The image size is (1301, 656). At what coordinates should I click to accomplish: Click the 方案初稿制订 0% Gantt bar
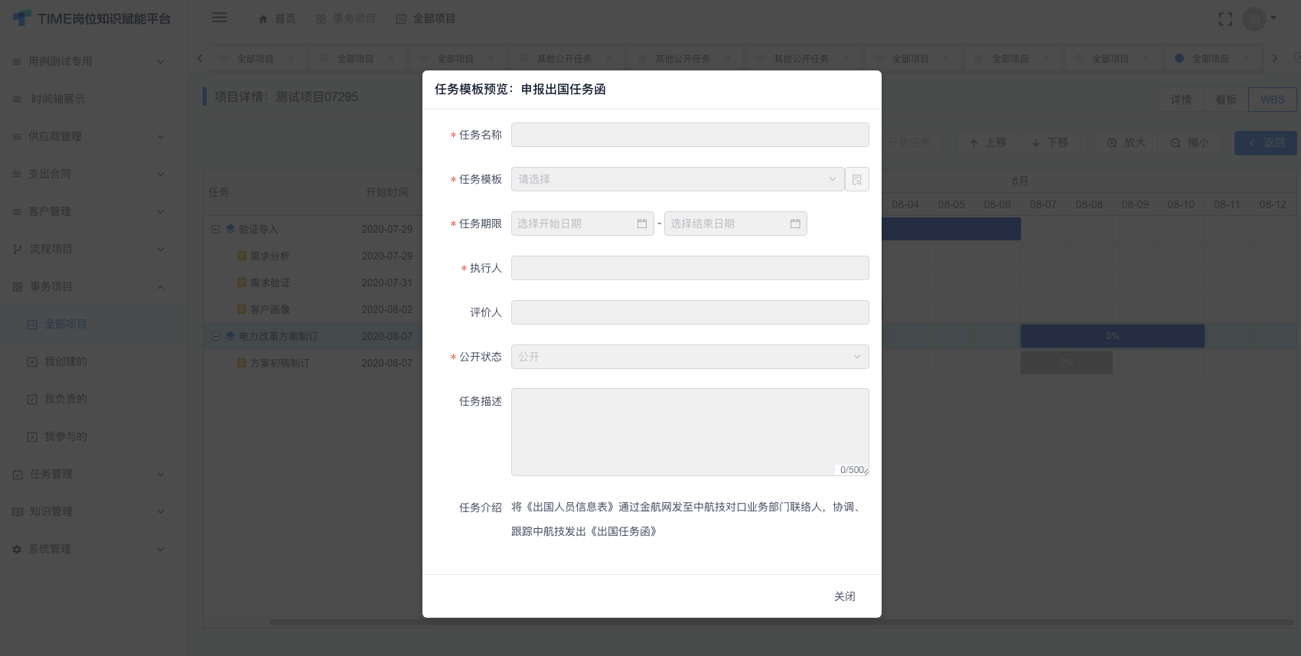click(x=1066, y=363)
